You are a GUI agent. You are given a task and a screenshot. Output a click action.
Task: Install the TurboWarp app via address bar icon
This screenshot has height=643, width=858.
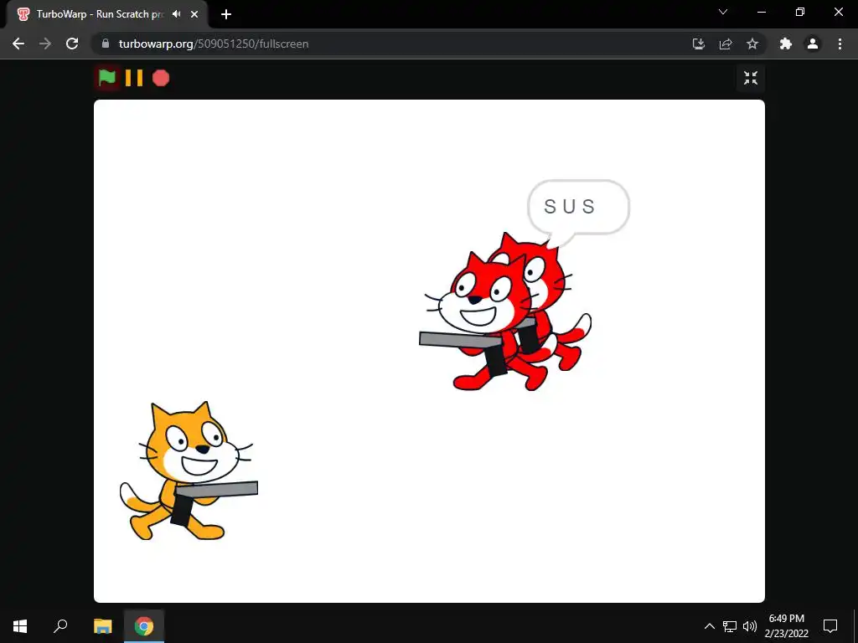point(699,44)
